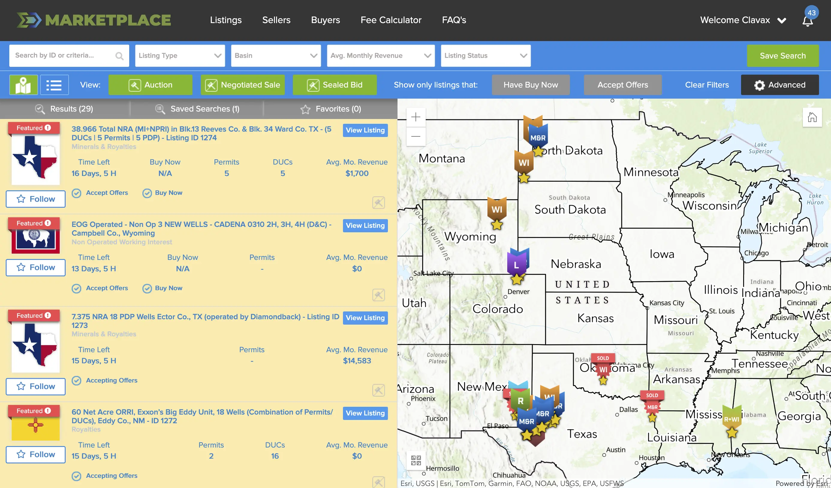Expand Listing Type dropdown
Viewport: 831px width, 488px height.
180,56
